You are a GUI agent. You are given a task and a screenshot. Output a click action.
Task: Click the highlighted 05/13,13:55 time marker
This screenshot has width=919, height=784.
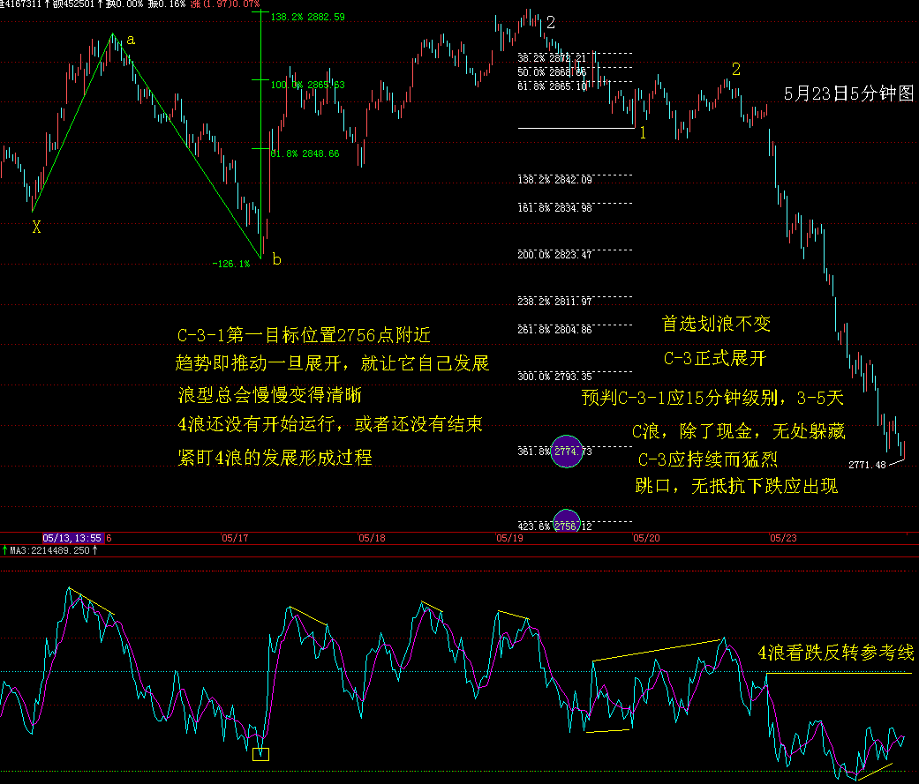[x=73, y=537]
